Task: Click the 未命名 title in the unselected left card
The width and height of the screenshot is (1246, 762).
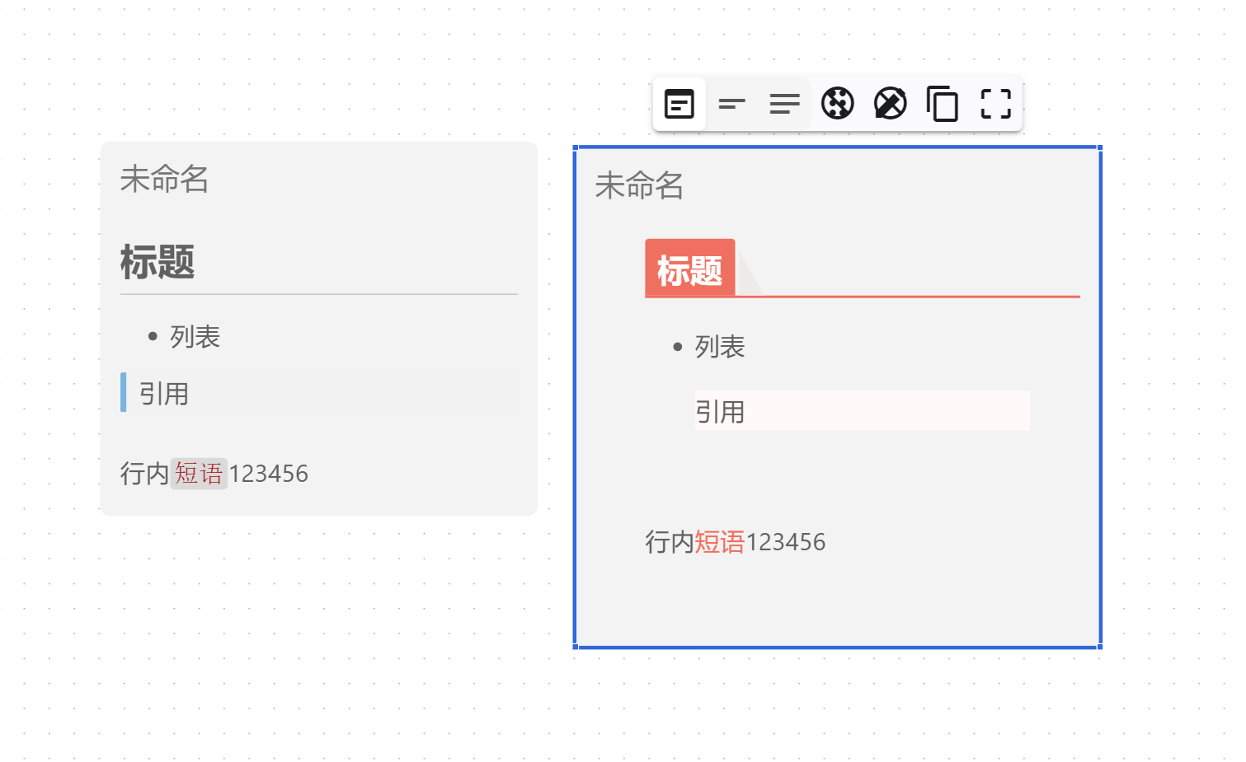Action: 164,179
